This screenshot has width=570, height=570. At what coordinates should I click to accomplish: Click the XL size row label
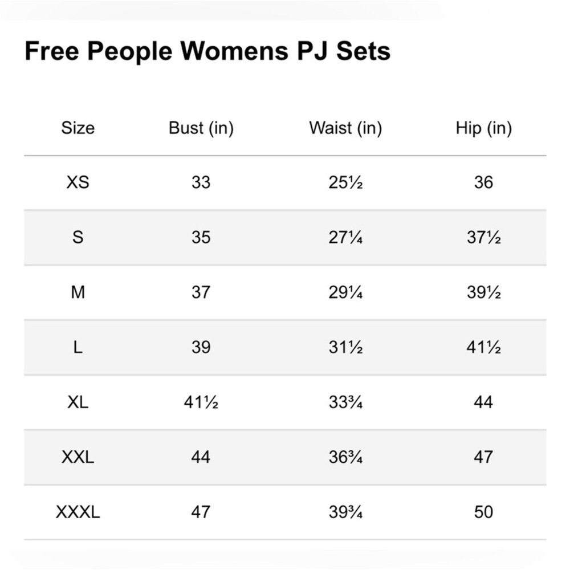78,402
